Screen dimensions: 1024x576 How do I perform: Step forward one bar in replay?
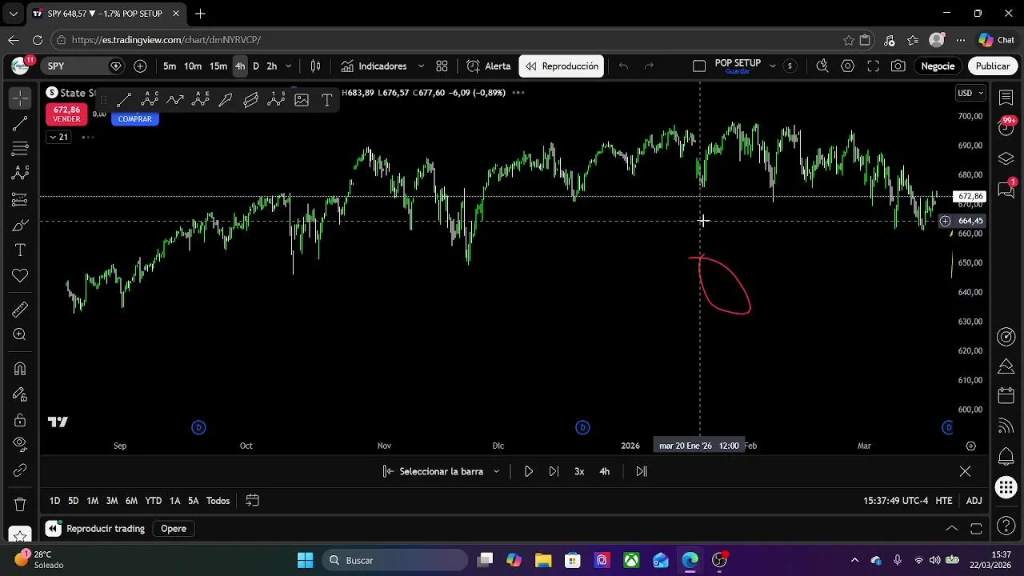pos(554,471)
